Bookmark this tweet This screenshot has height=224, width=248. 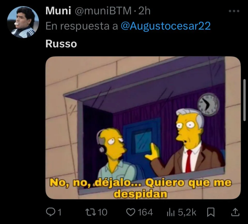pyautogui.click(x=211, y=212)
